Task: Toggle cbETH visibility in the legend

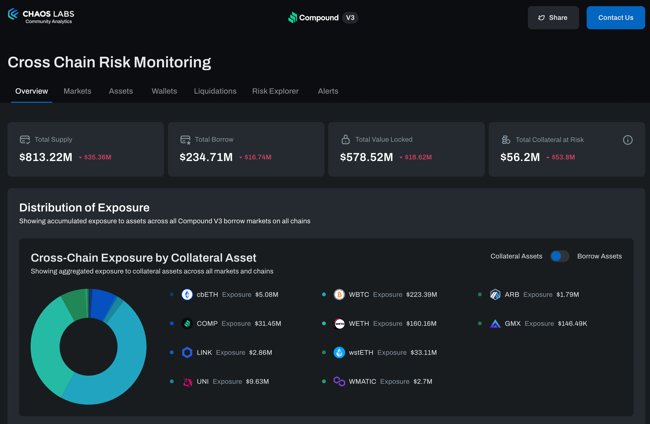Action: pos(172,294)
